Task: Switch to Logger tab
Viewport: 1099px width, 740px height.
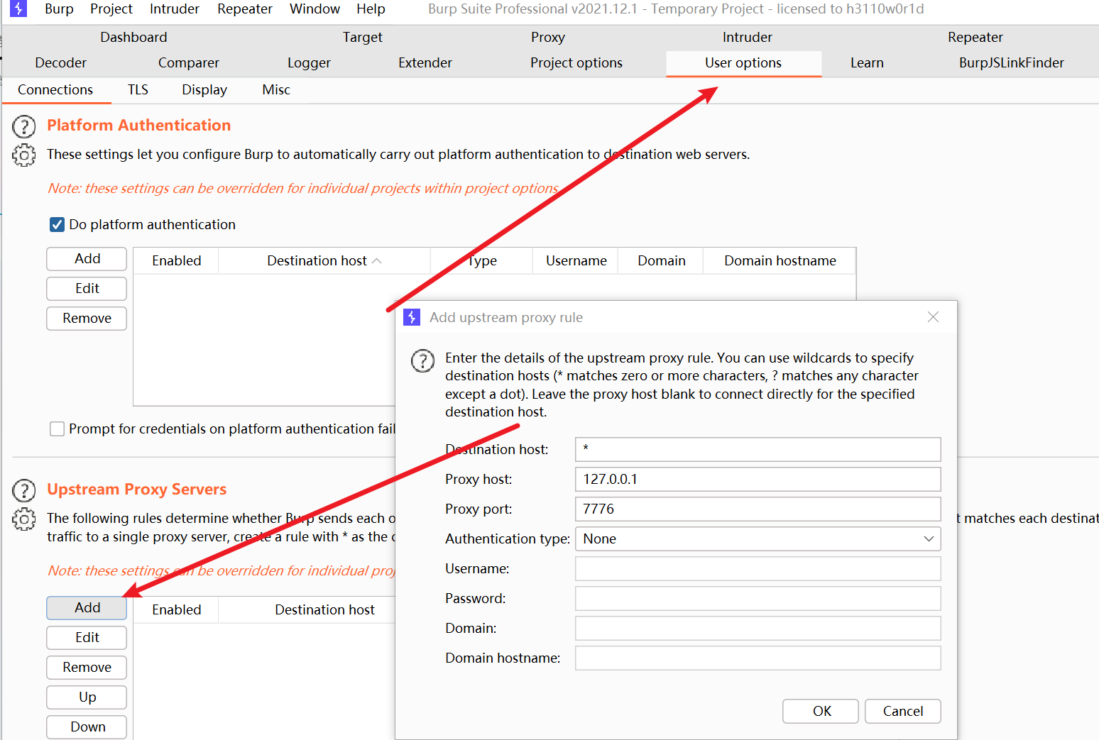Action: coord(309,62)
